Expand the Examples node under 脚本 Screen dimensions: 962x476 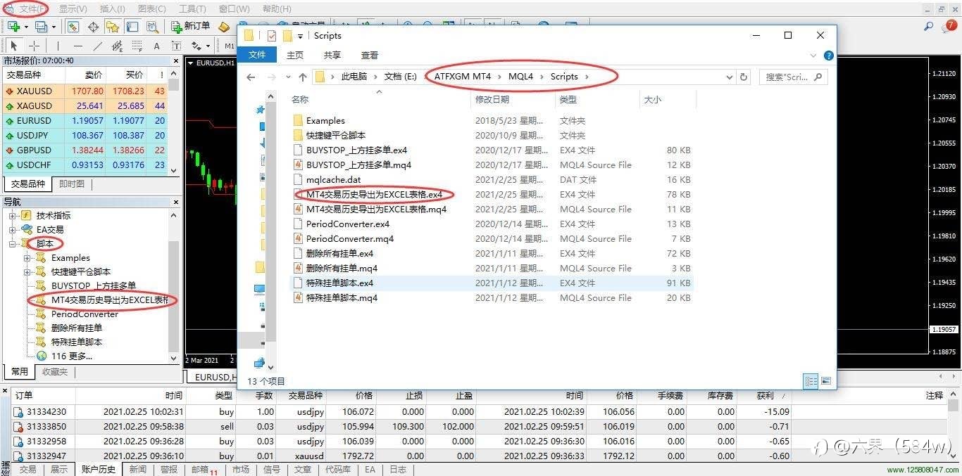[26, 258]
